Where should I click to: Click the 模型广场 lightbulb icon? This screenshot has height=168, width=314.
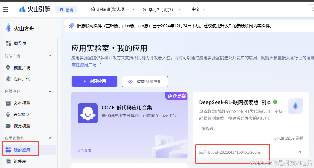pyautogui.click(x=8, y=68)
